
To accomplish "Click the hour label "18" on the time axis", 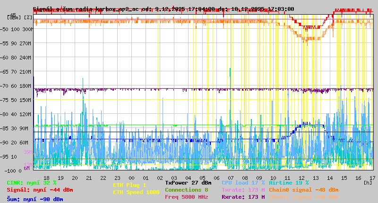I will pyautogui.click(x=46, y=178).
